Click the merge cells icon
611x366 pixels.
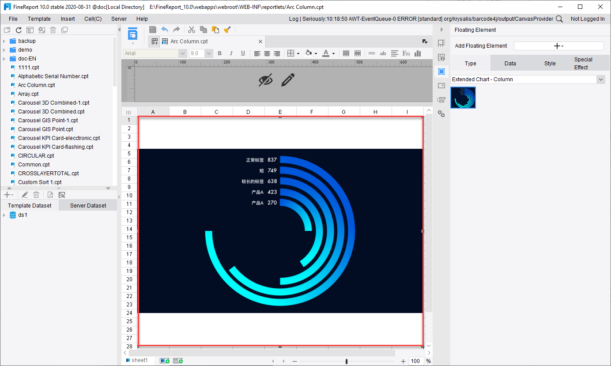346,53
